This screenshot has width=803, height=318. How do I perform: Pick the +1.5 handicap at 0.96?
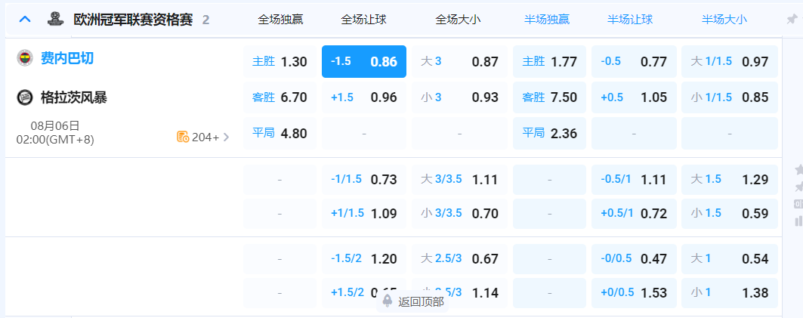pyautogui.click(x=364, y=97)
